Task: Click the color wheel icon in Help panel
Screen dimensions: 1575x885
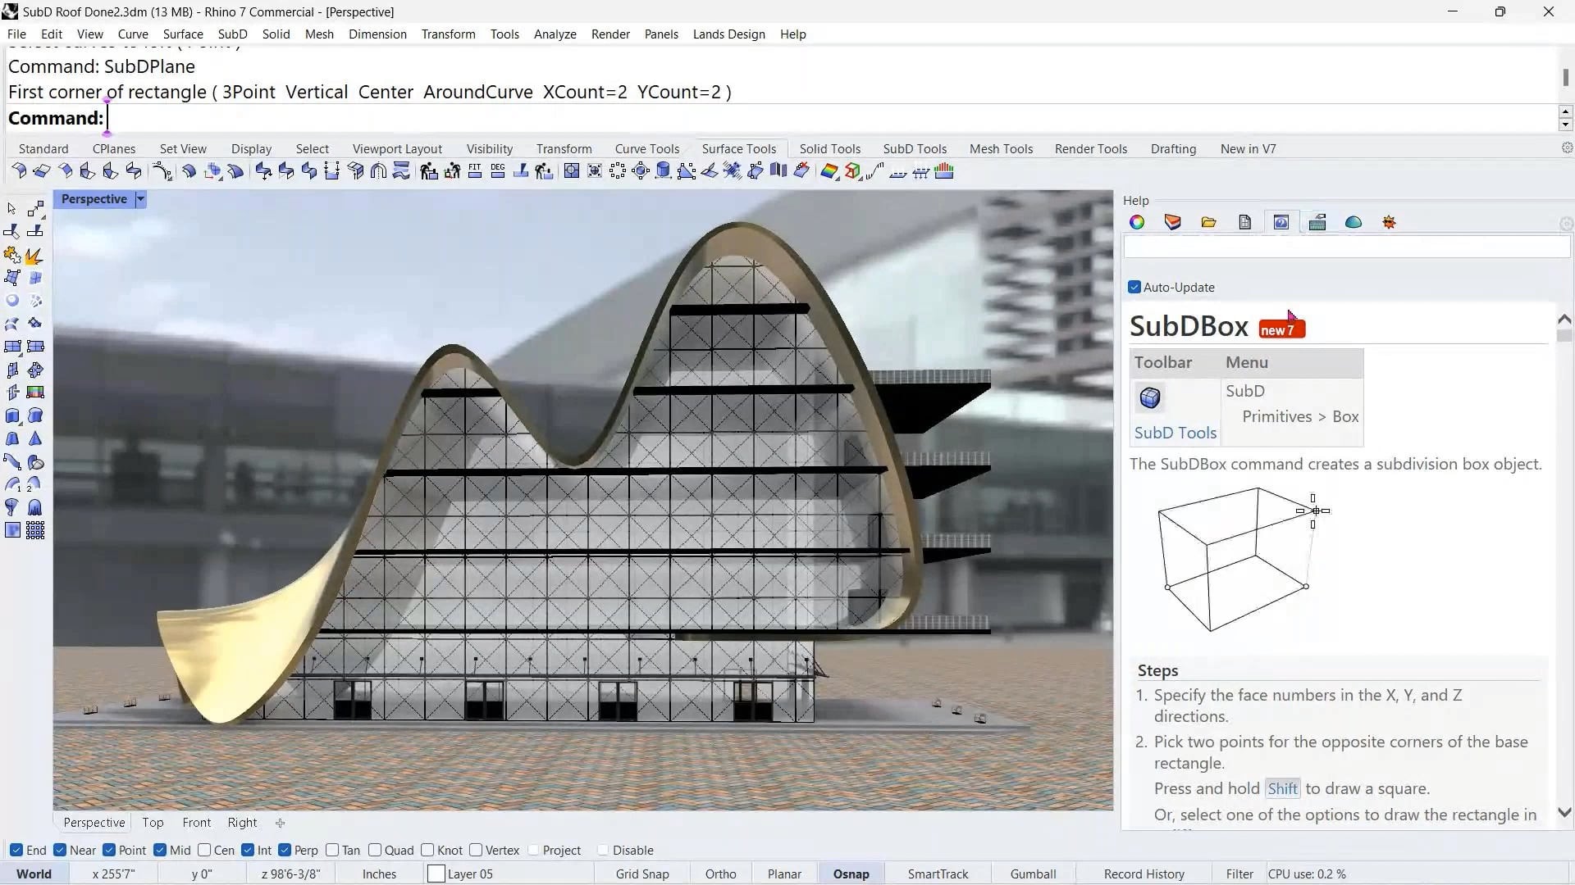Action: (x=1136, y=222)
